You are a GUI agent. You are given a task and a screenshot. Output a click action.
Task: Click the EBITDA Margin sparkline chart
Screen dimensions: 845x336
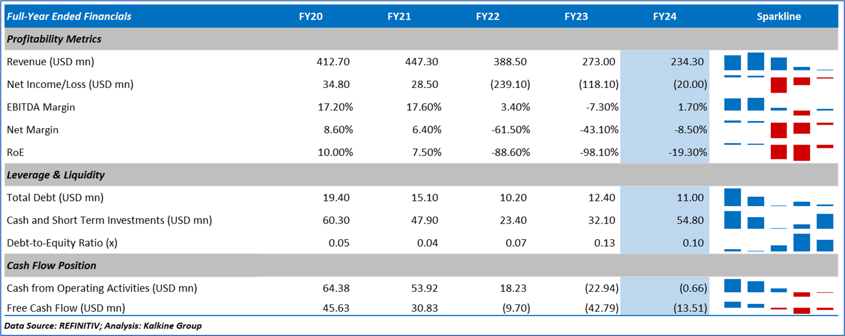pyautogui.click(x=778, y=107)
